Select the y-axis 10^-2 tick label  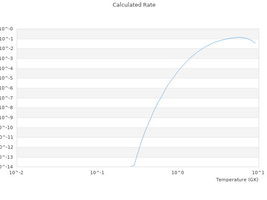(x=7, y=49)
